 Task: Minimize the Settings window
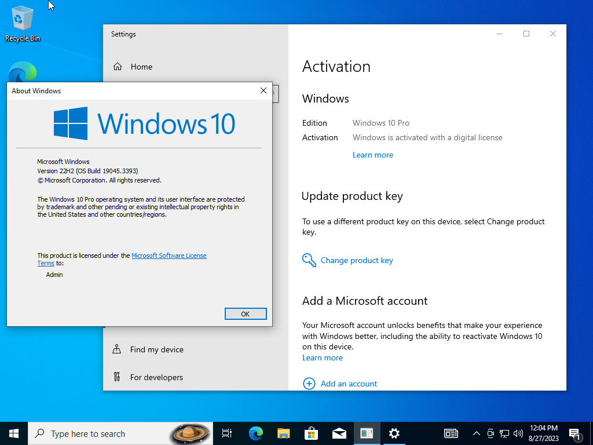[x=500, y=34]
